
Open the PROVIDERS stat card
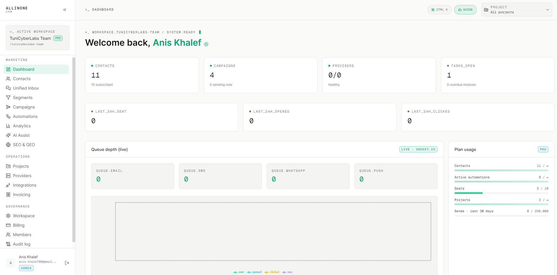click(x=379, y=75)
